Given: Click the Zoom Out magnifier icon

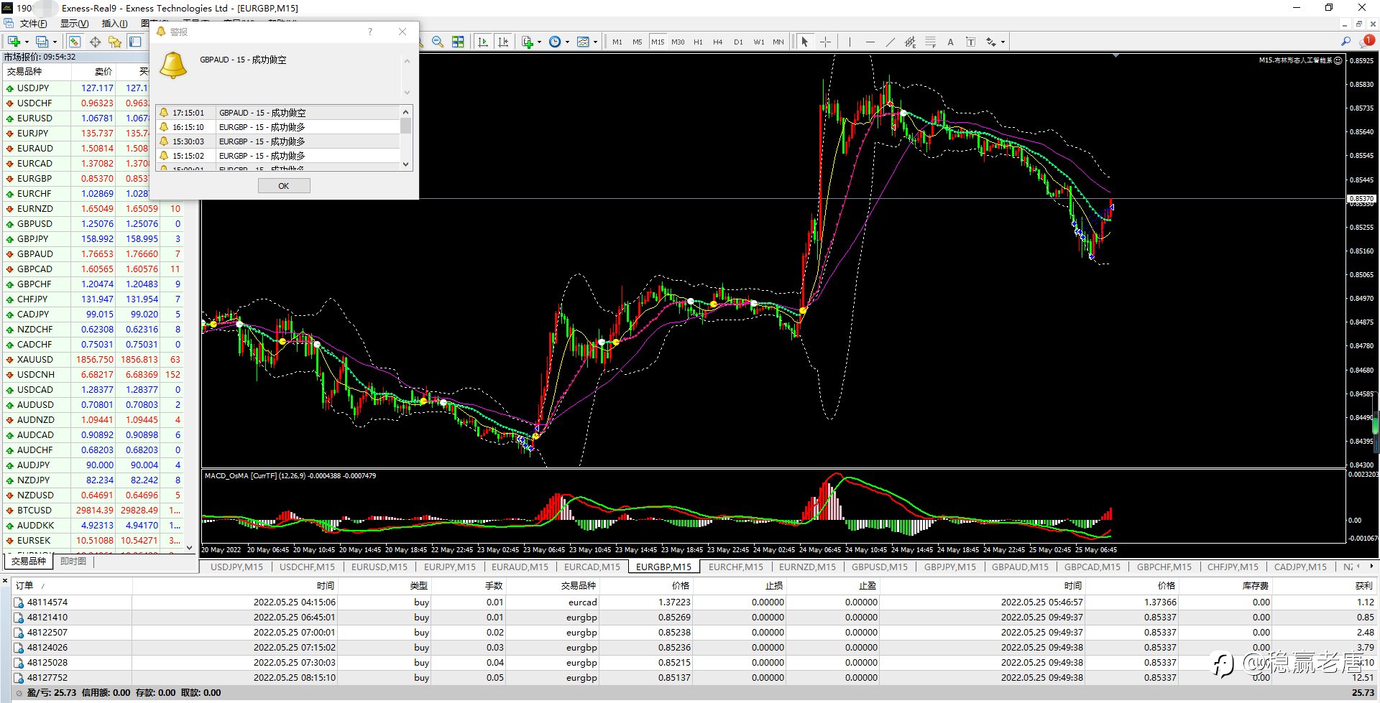Looking at the screenshot, I should pyautogui.click(x=437, y=42).
